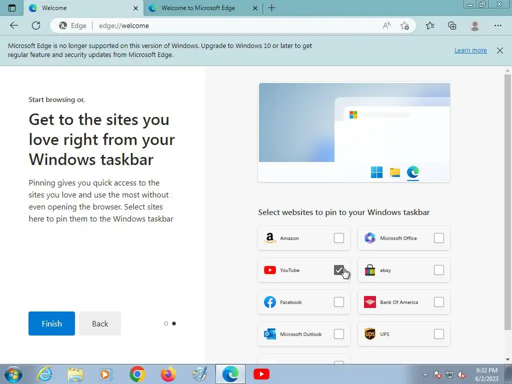
Task: Reload the page with the refresh icon
Action: 36,25
